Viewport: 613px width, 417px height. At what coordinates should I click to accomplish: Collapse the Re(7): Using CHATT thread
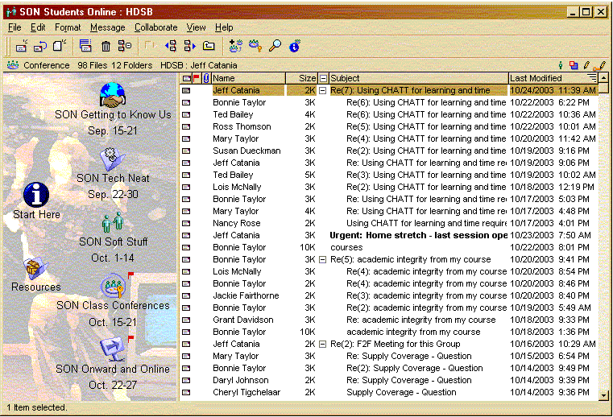[323, 91]
